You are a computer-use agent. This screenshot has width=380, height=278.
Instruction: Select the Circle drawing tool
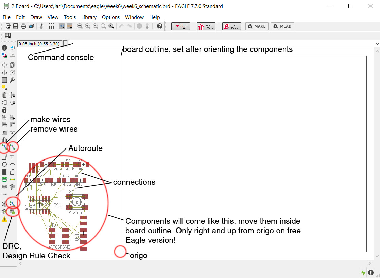tap(4, 164)
